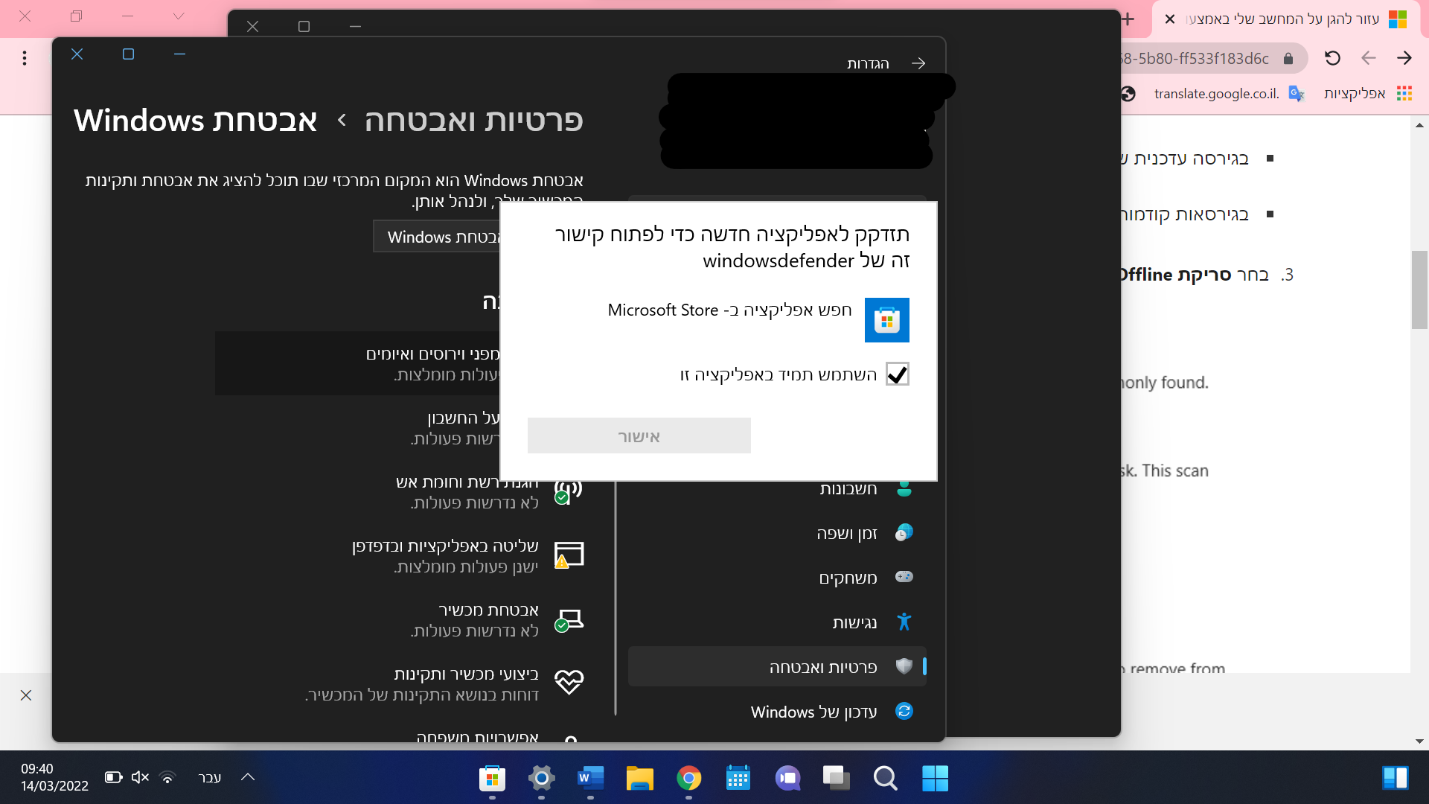Open 'אפליקציות' bookmarks apps shortcut
Viewport: 1429px width, 804px height.
pos(1367,93)
